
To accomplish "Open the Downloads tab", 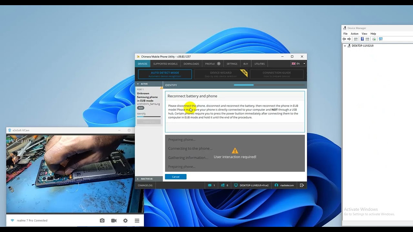I will coord(191,64).
